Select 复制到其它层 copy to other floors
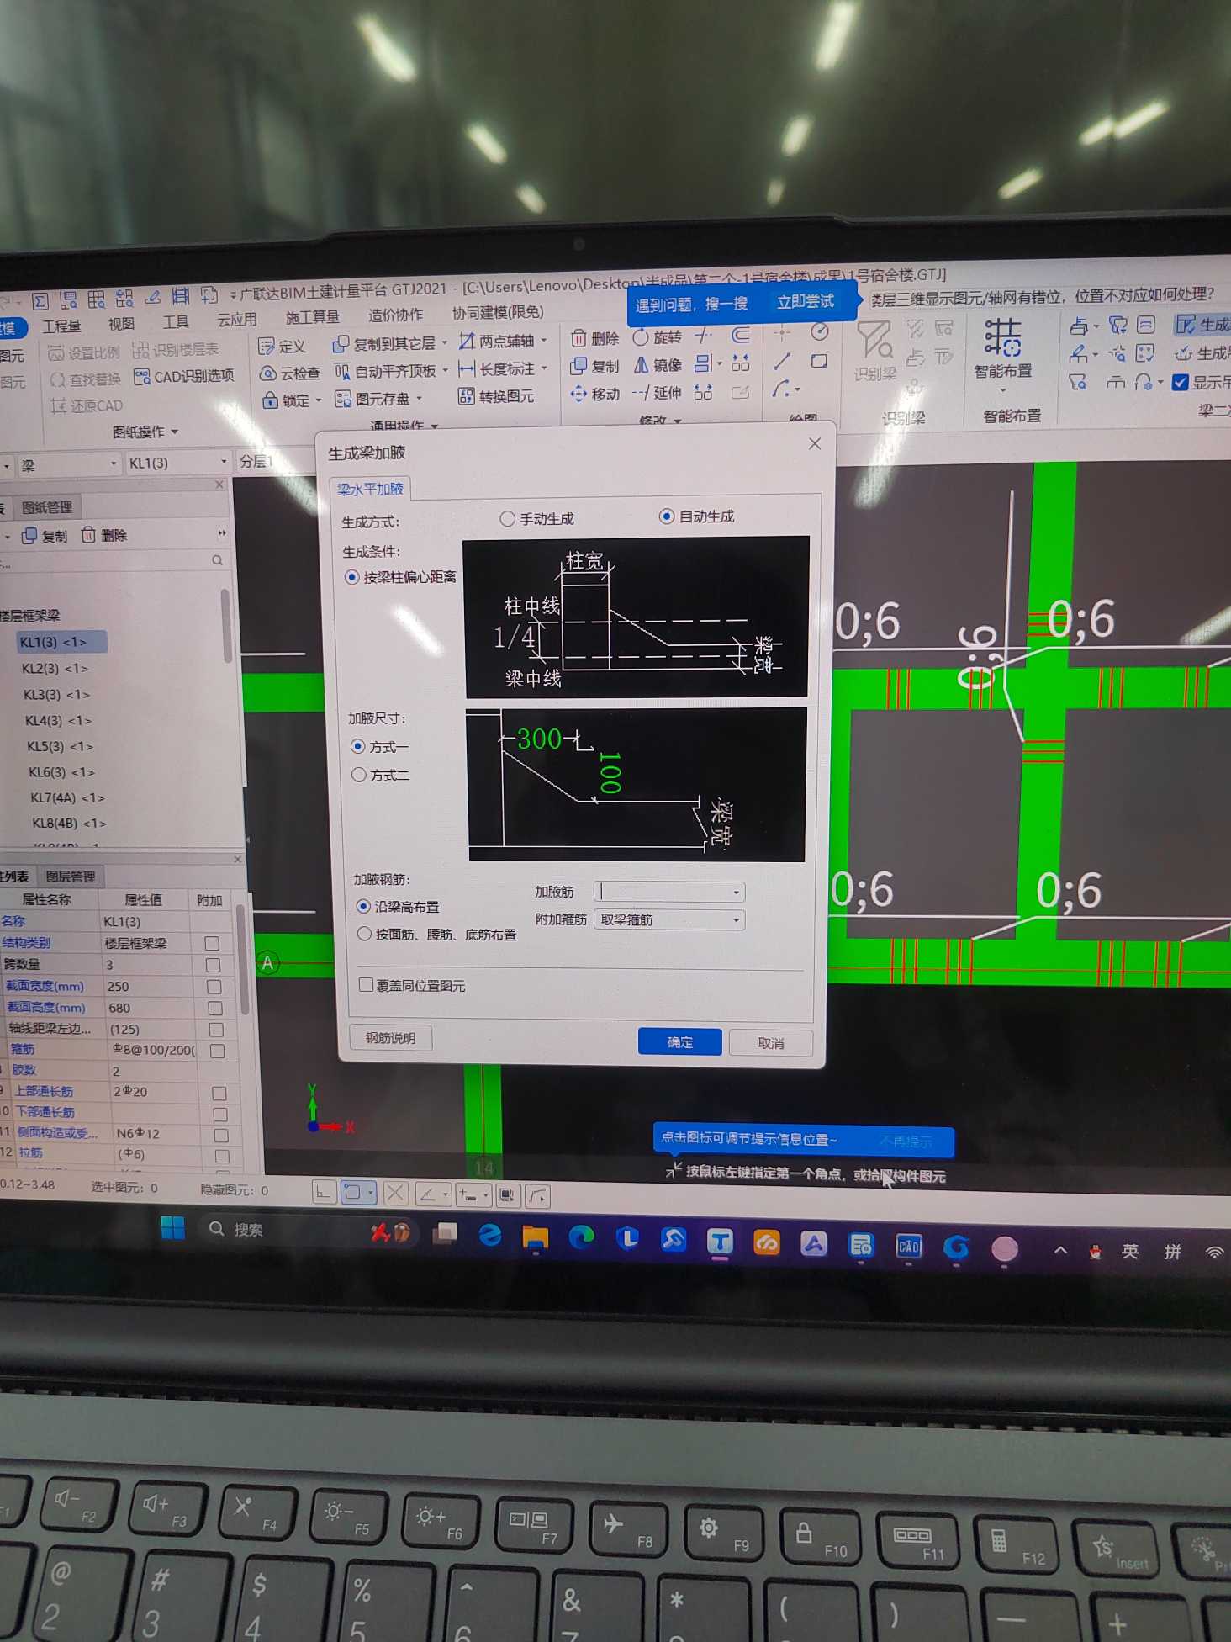The image size is (1231, 1642). (384, 343)
